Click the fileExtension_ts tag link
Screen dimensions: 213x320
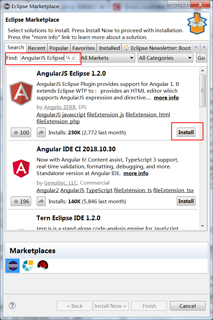point(133,190)
